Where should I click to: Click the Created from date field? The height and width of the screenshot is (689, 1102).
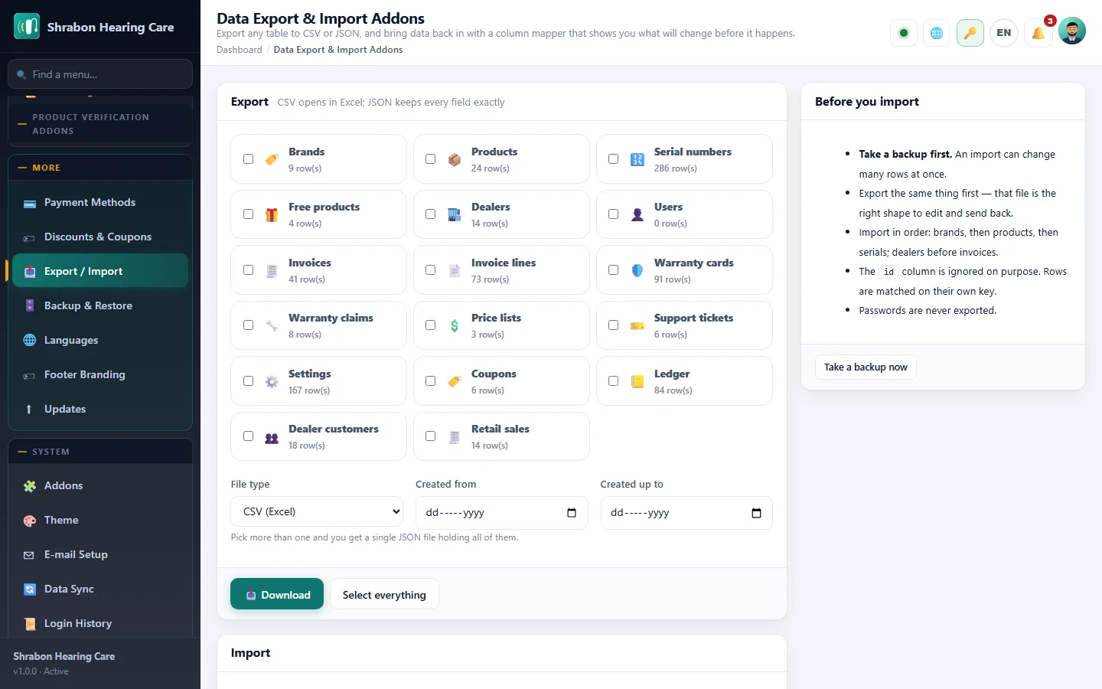tap(501, 513)
